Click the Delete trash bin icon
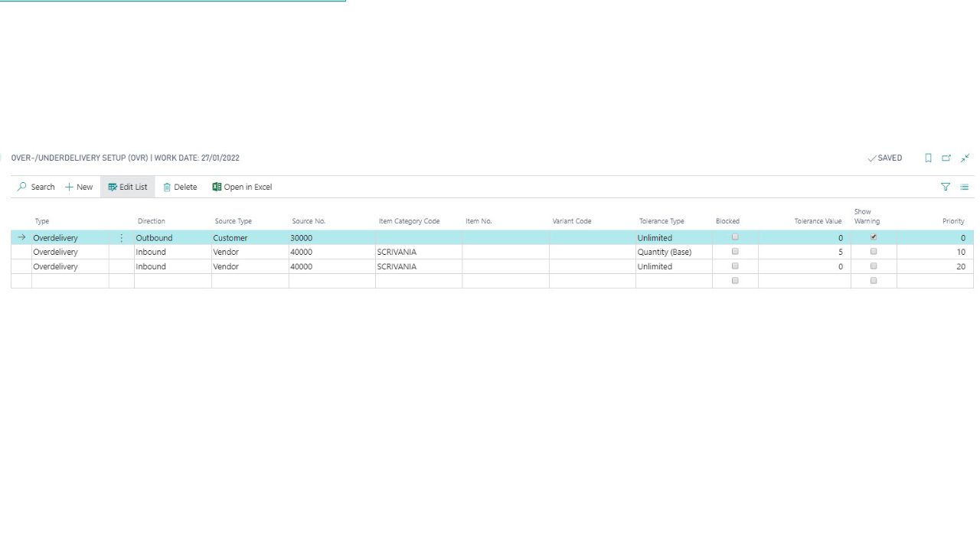 167,187
